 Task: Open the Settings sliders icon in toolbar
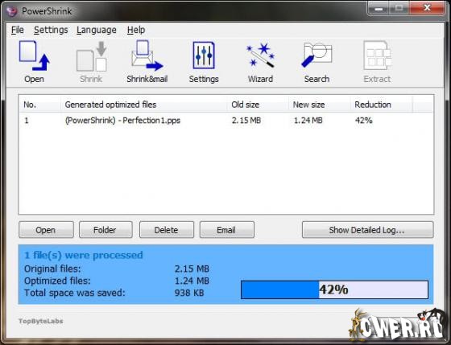[204, 62]
